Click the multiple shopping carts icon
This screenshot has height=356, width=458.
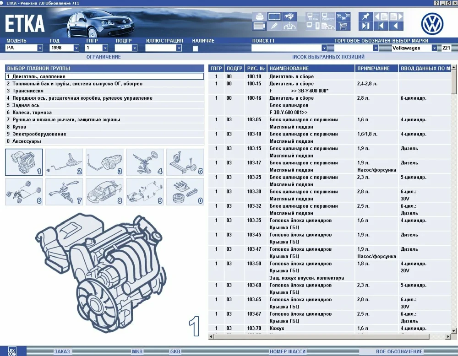(343, 16)
